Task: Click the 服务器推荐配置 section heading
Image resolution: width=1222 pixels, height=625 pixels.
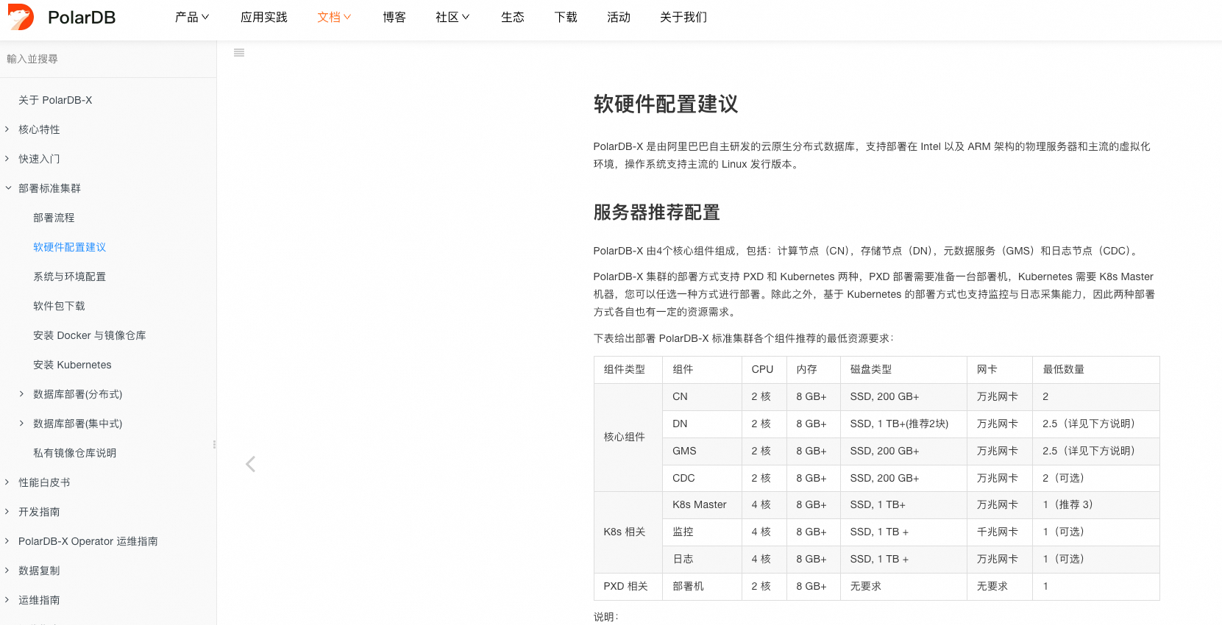Action: click(656, 213)
